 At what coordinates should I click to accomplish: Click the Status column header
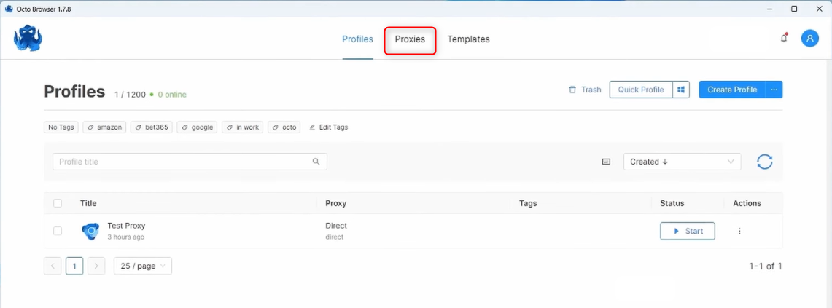(x=672, y=203)
